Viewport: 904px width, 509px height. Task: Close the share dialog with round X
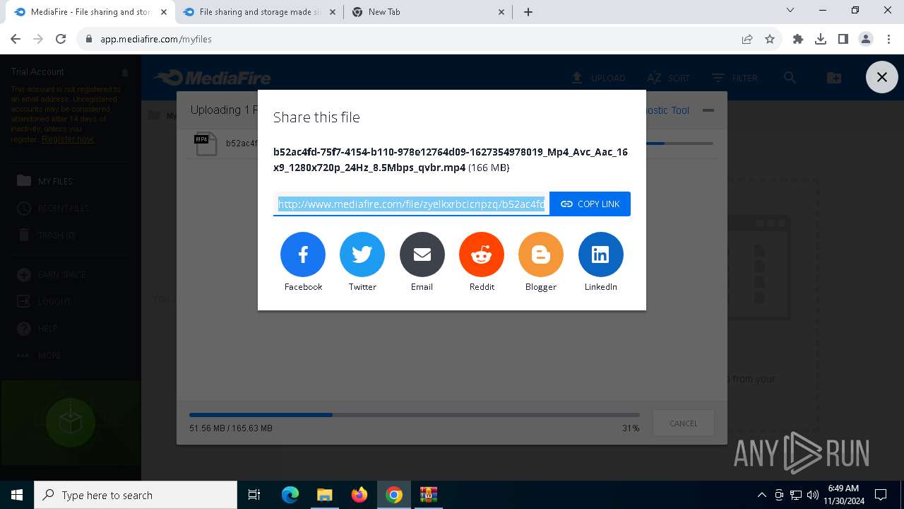point(881,77)
